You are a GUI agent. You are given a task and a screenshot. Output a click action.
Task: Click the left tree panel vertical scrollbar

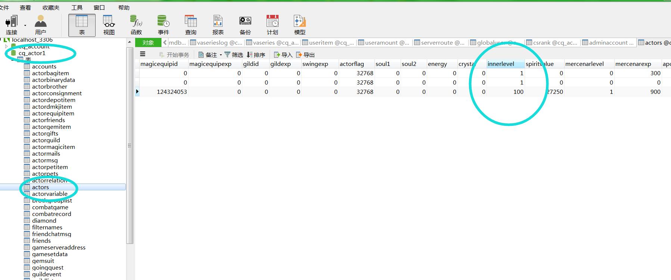click(x=130, y=145)
